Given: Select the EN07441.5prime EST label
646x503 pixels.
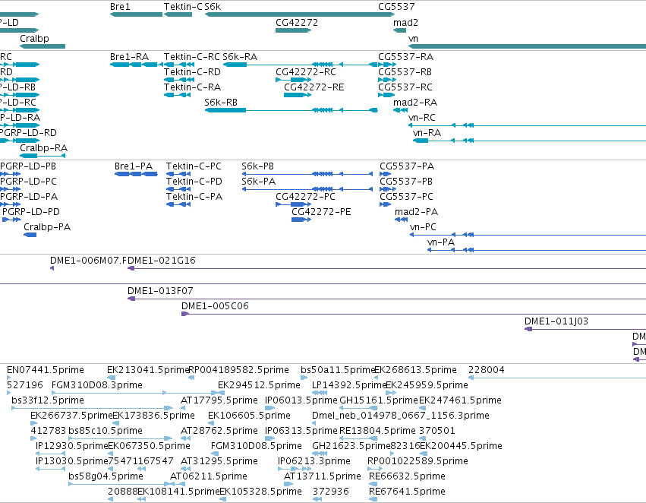Looking at the screenshot, I should click(46, 370).
